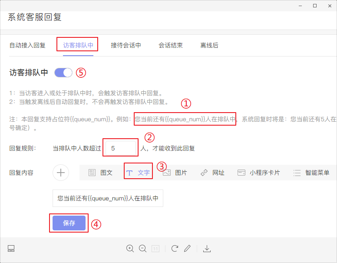This screenshot has height=263, width=337.
Task: Close the image viewer window
Action: [330, 6]
